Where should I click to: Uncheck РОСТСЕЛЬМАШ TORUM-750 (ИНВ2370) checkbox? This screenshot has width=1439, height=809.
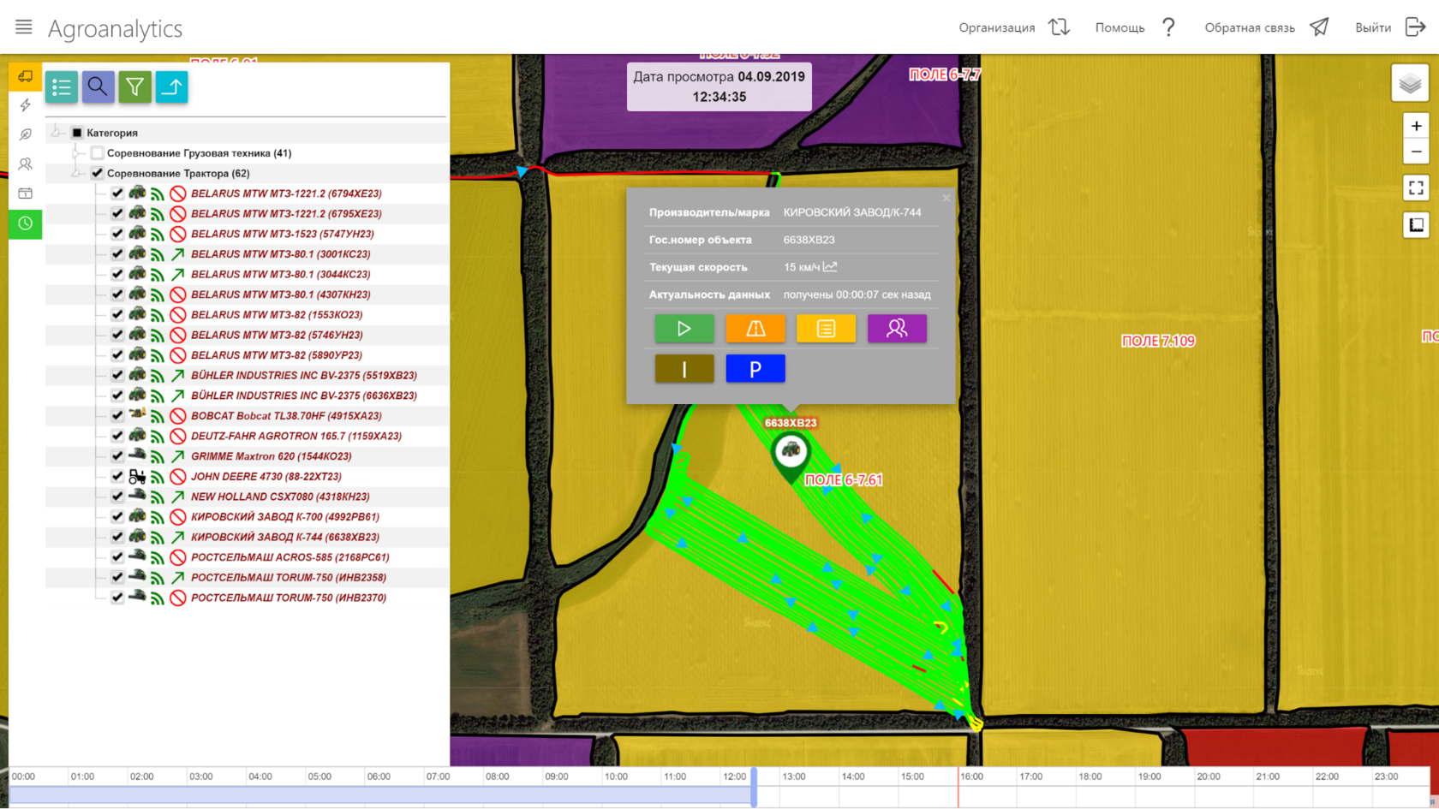pyautogui.click(x=117, y=598)
